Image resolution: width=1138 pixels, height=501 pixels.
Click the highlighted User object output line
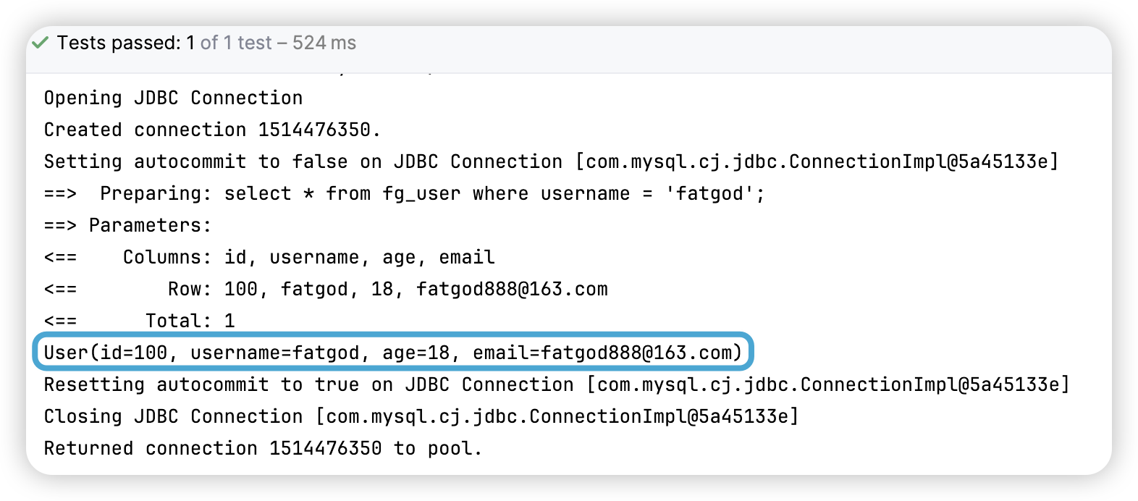pos(393,353)
